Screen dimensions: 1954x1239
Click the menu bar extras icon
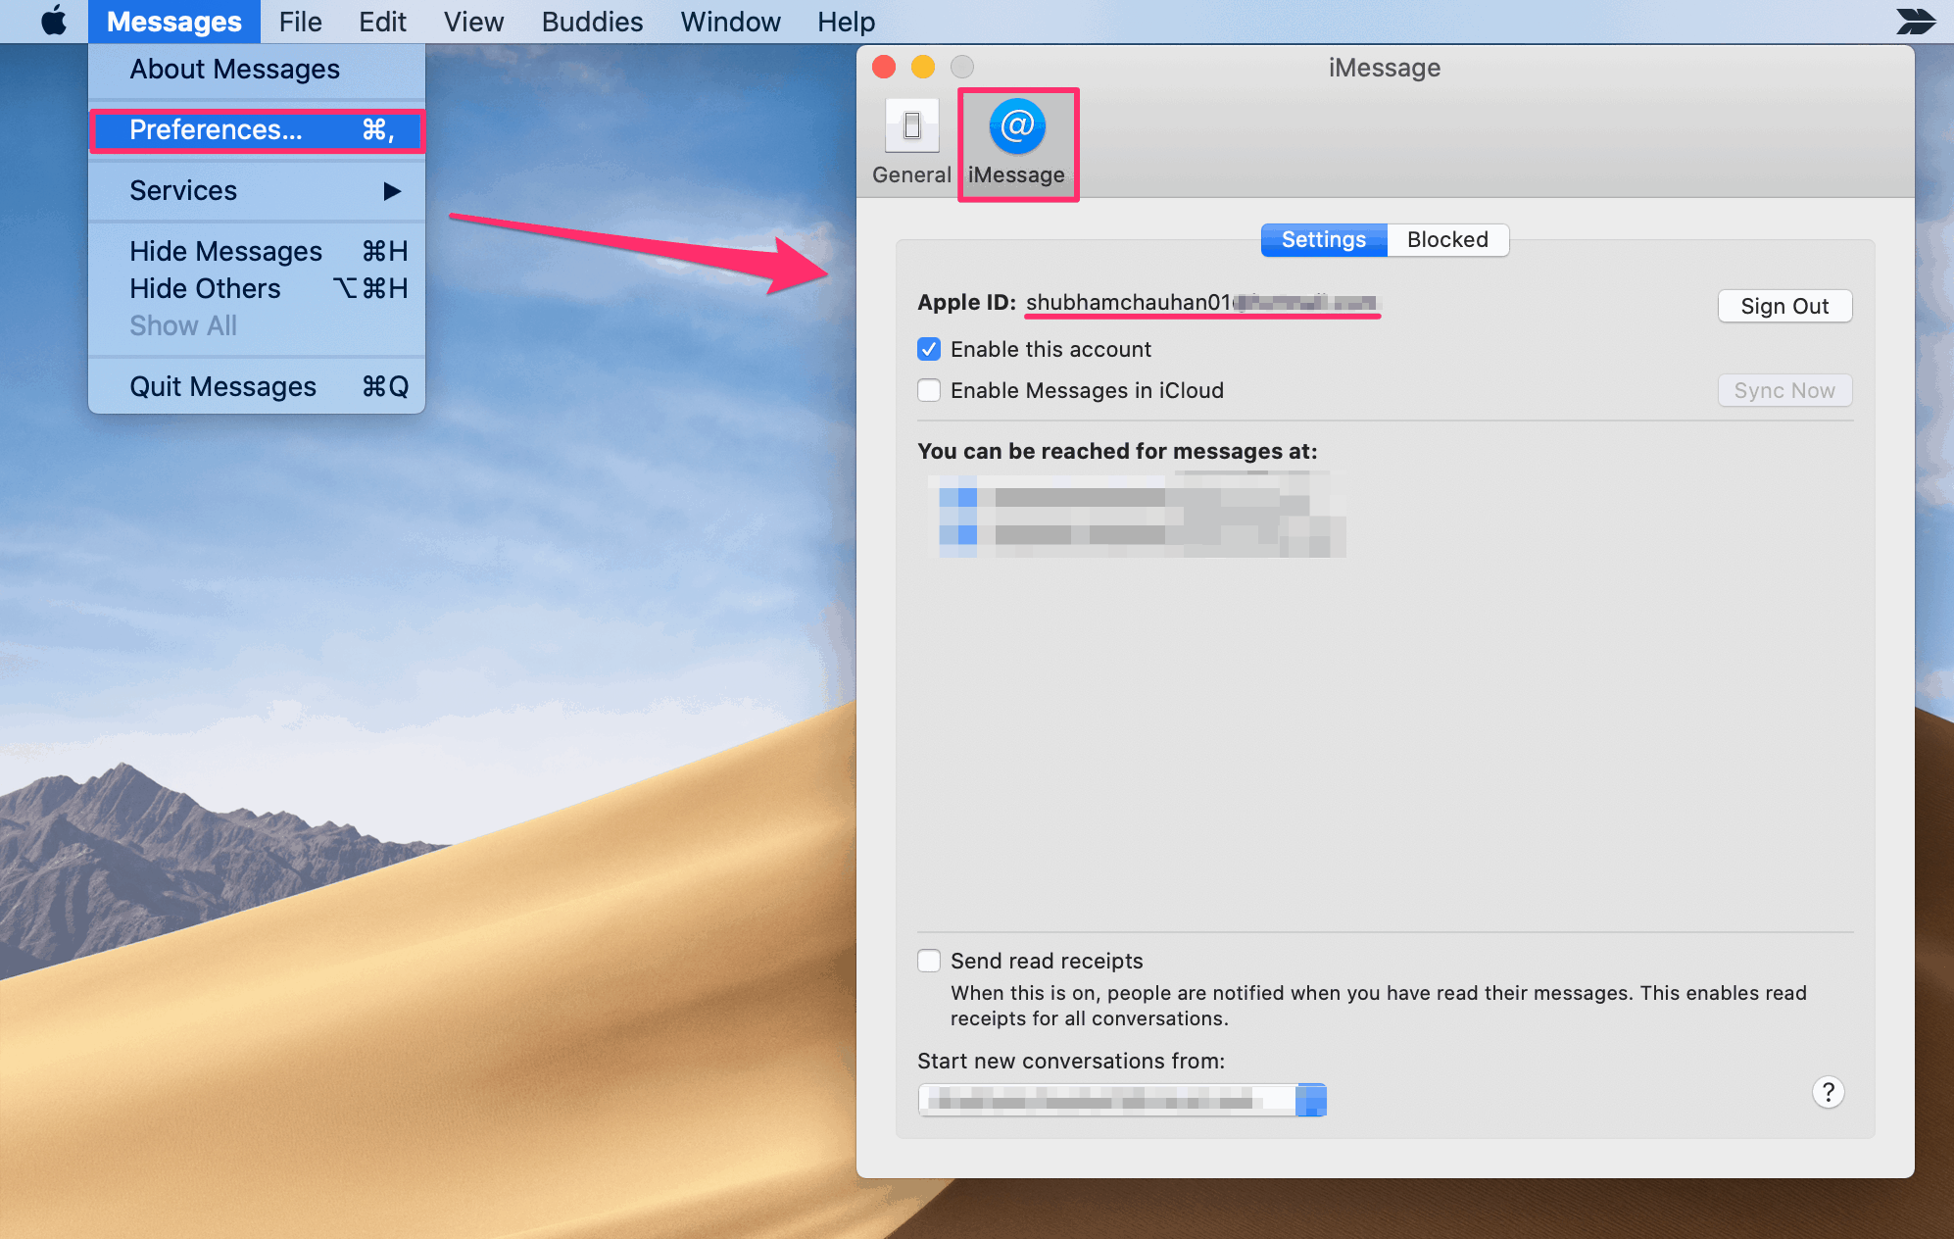pyautogui.click(x=1915, y=21)
